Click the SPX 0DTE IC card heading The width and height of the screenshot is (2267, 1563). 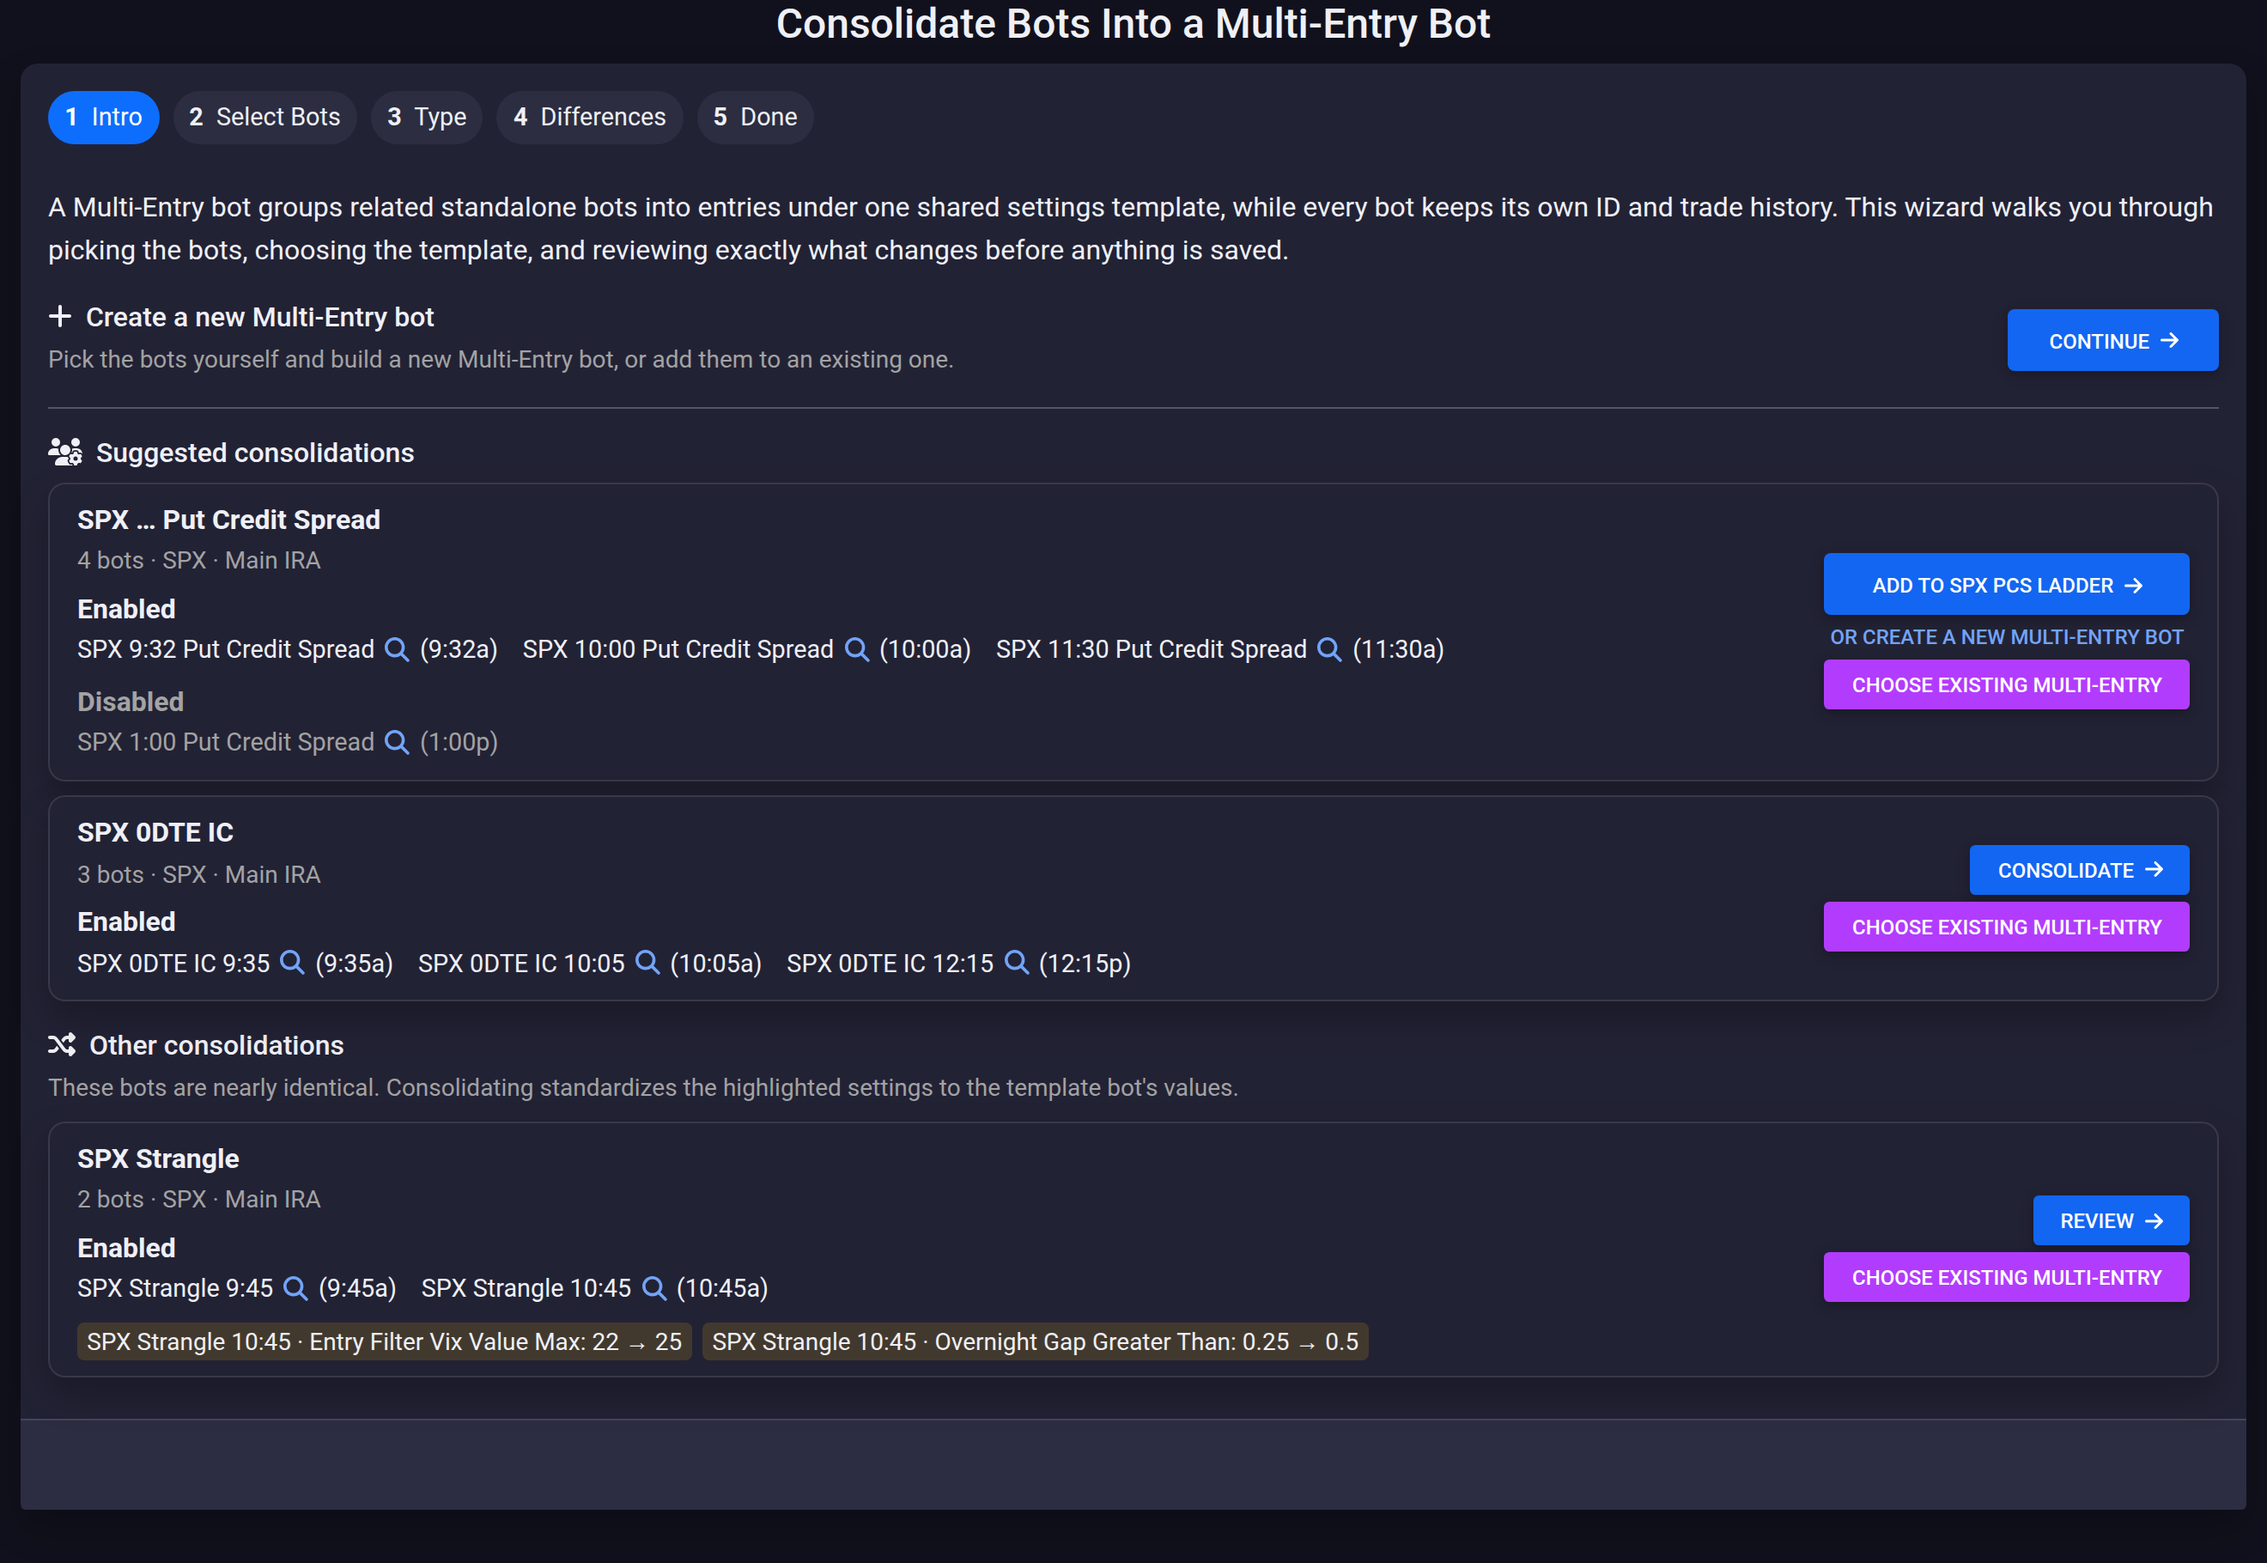click(155, 832)
